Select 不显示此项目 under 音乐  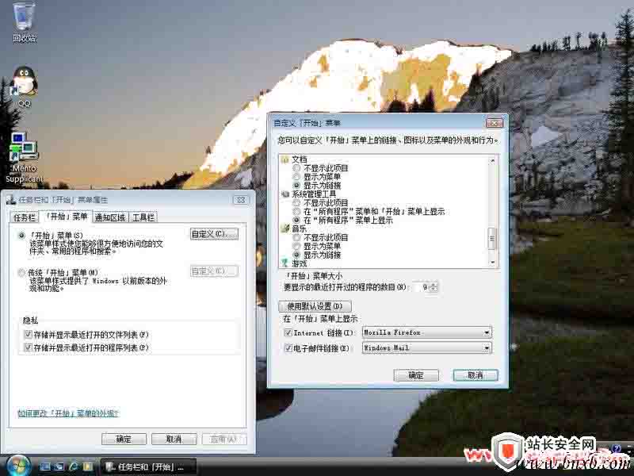click(x=297, y=237)
